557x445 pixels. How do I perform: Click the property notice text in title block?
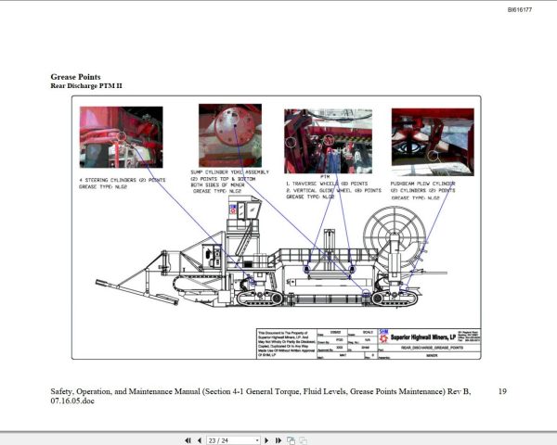tap(286, 344)
